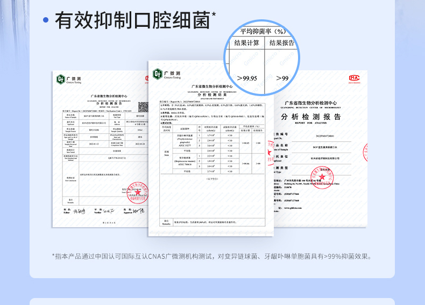This screenshot has height=305, width=425.
Task: Select the >99 value in the magnifier
Action: pos(282,78)
